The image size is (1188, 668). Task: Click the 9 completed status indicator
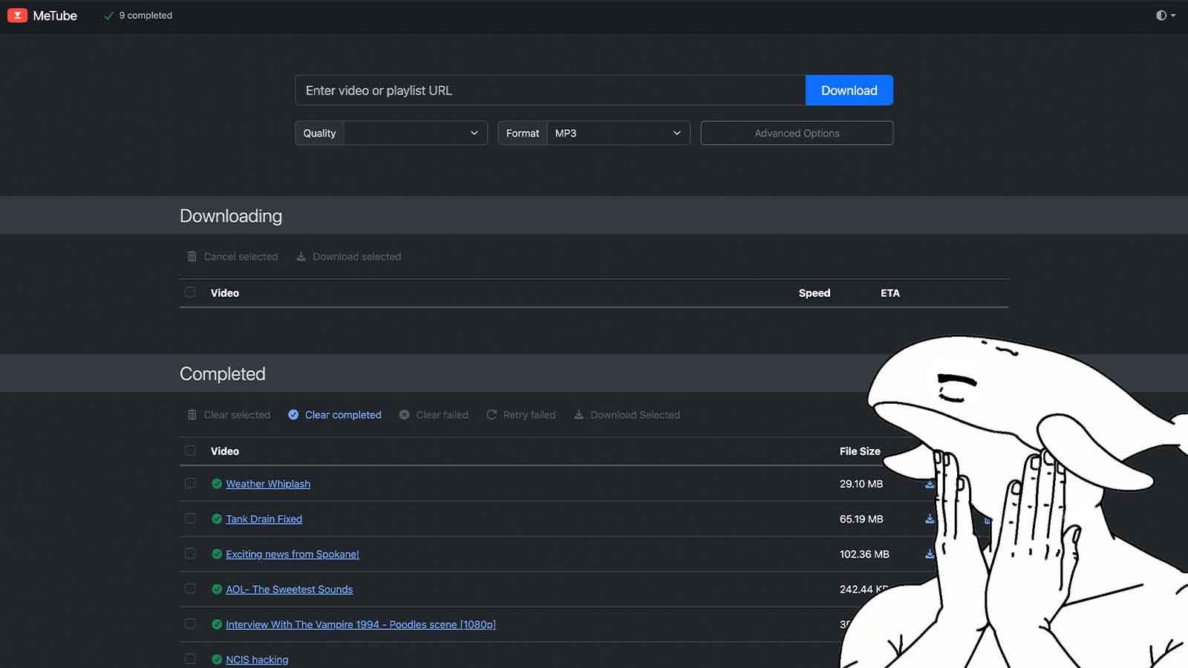point(138,16)
